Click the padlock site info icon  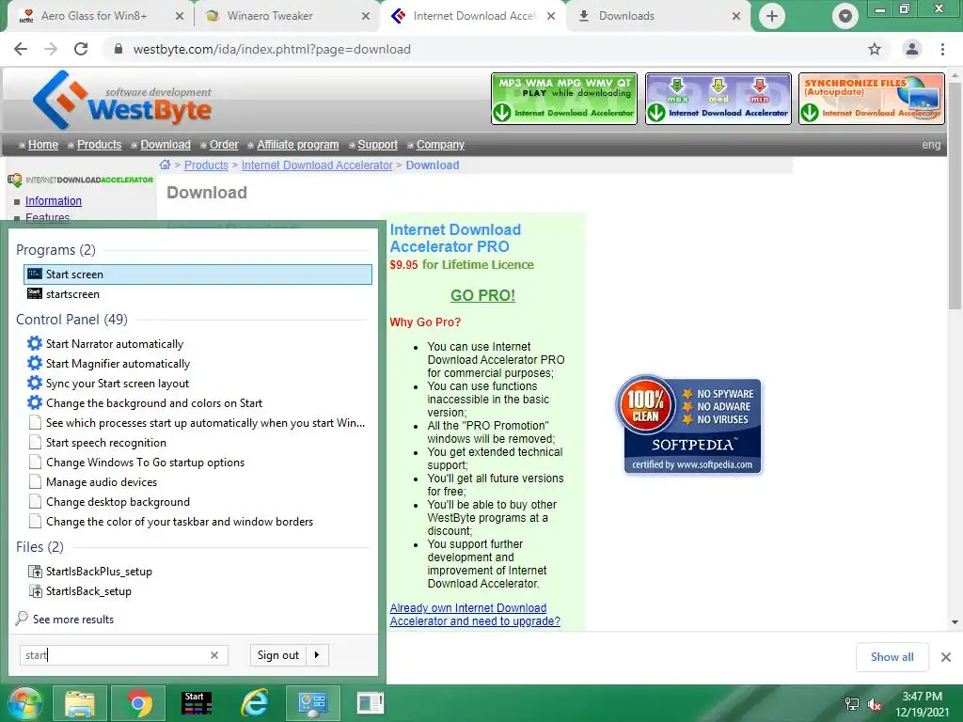pos(118,49)
